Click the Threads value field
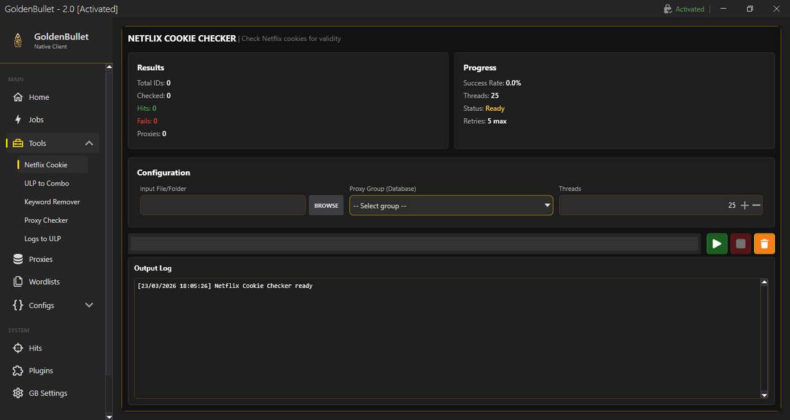The height and width of the screenshot is (420, 790). (x=660, y=206)
